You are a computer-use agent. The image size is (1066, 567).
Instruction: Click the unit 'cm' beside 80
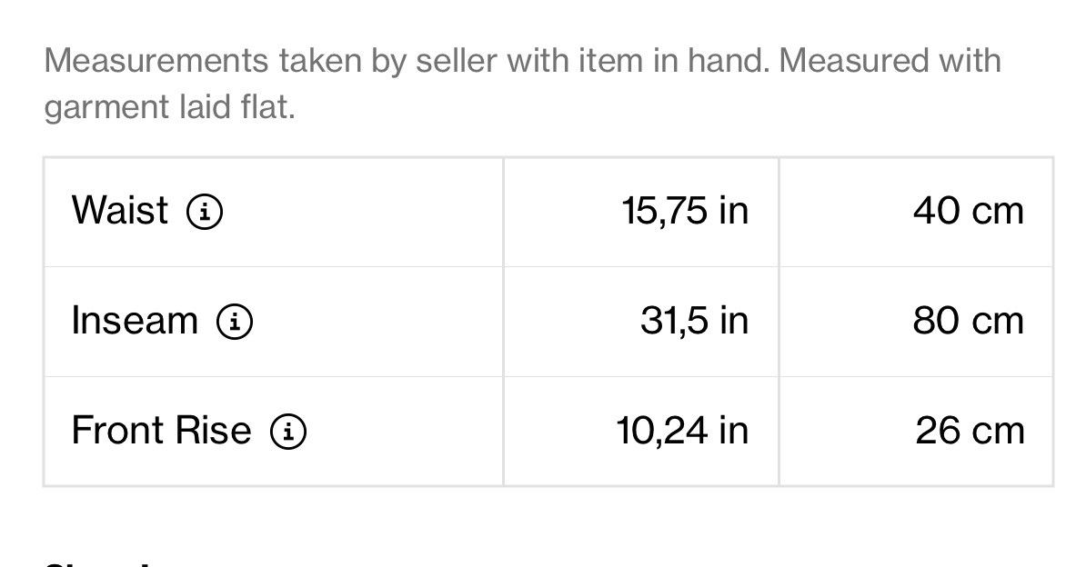pos(998,322)
